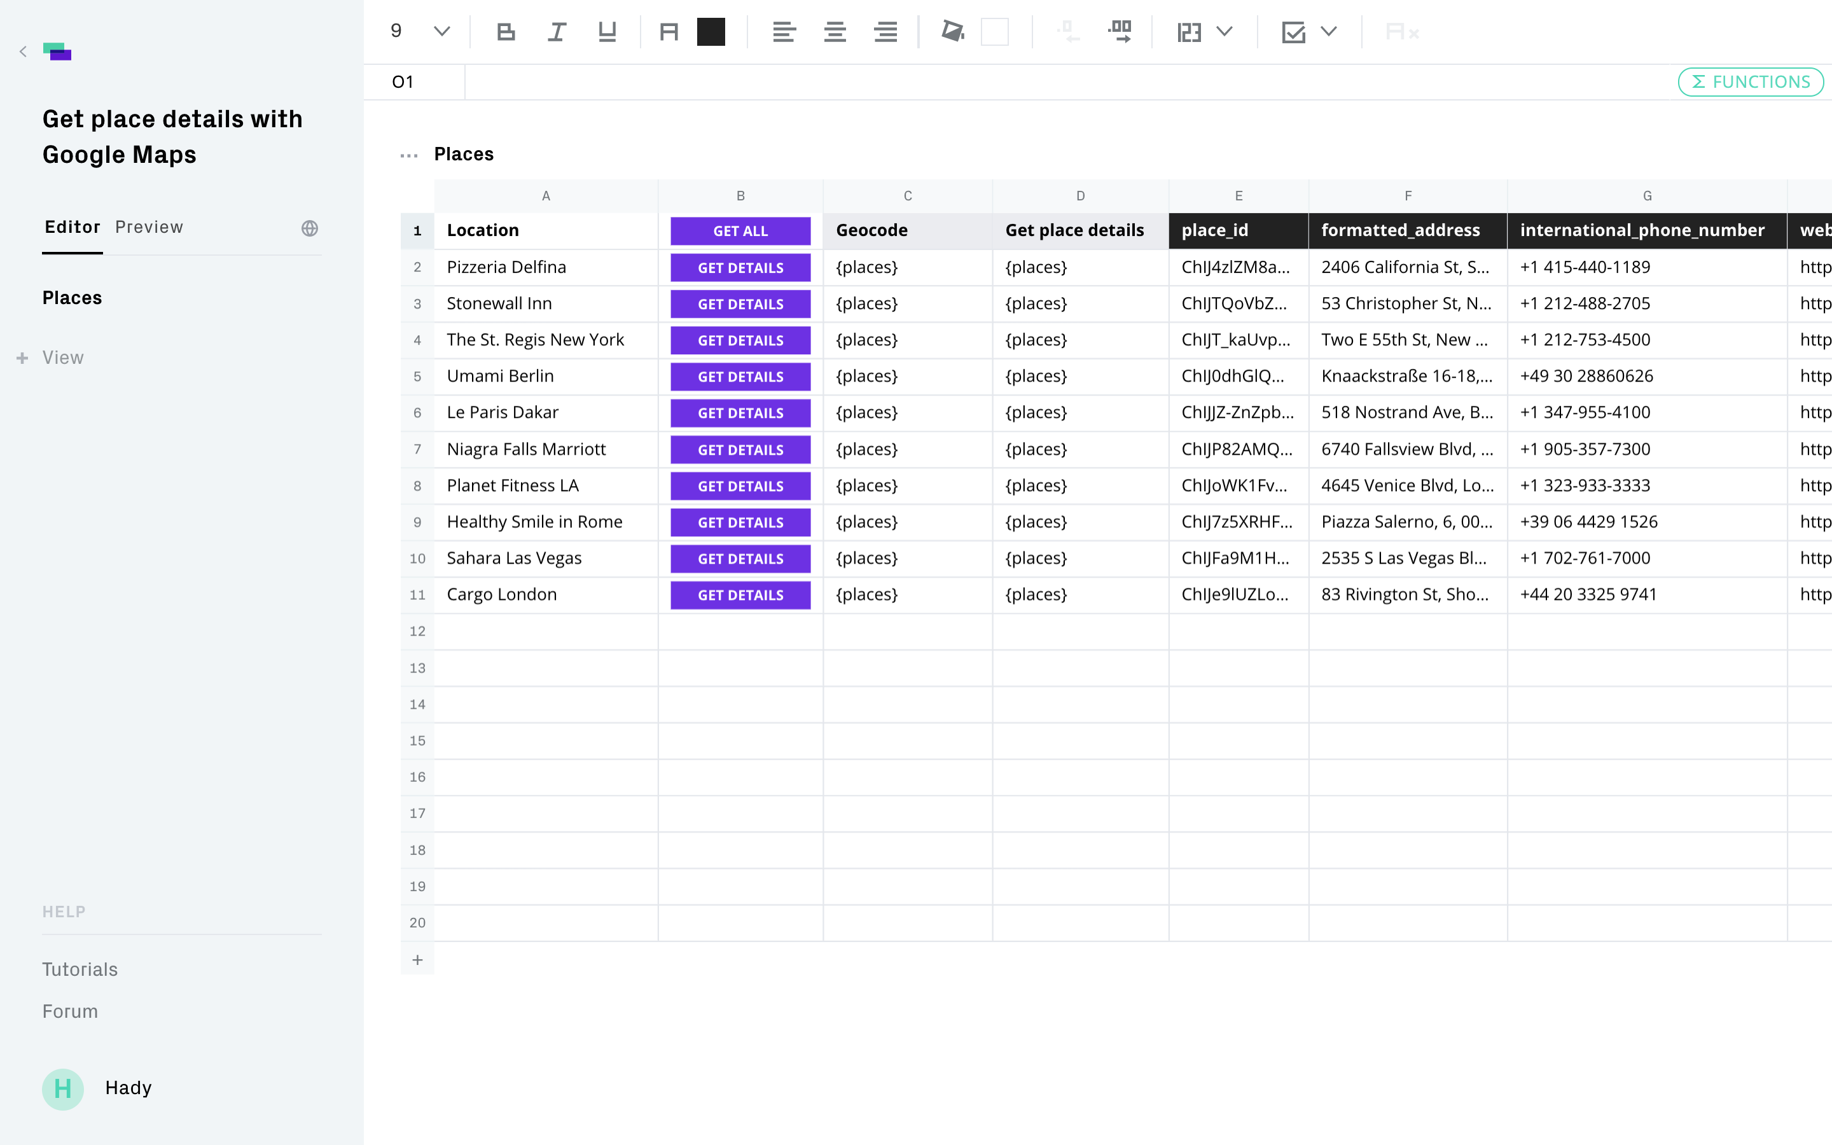Click the cell fill paint bucket icon
Image resolution: width=1832 pixels, height=1145 pixels.
click(952, 32)
